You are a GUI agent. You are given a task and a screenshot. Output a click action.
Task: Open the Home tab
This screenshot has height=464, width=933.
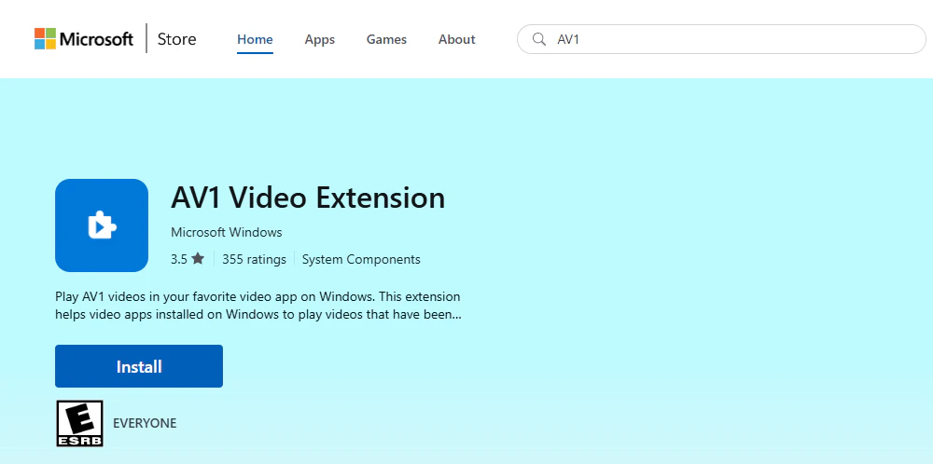pyautogui.click(x=255, y=39)
